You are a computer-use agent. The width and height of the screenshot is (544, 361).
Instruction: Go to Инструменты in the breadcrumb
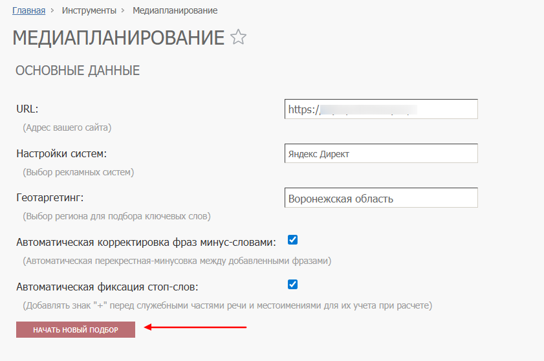point(89,10)
